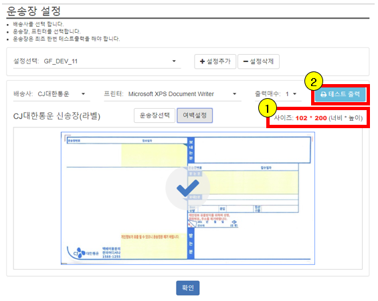378x301 pixels.
Task: Click the 운송장, 프린터를 선택합니다 instruction line
Action: (47, 31)
